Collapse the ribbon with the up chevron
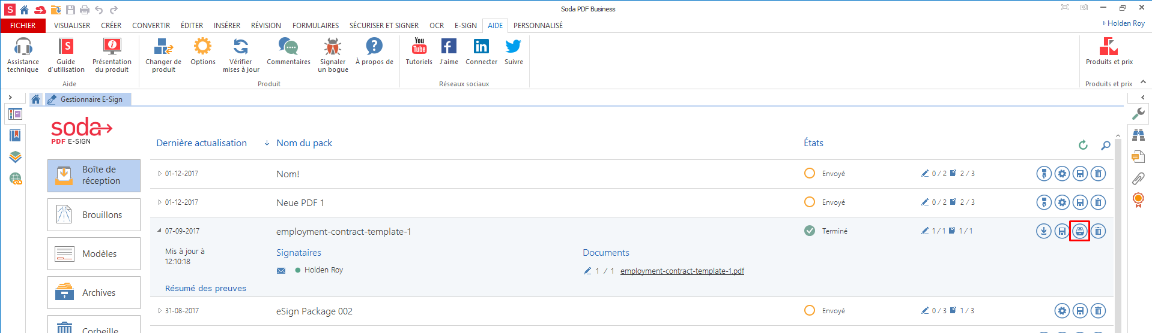 [1143, 82]
